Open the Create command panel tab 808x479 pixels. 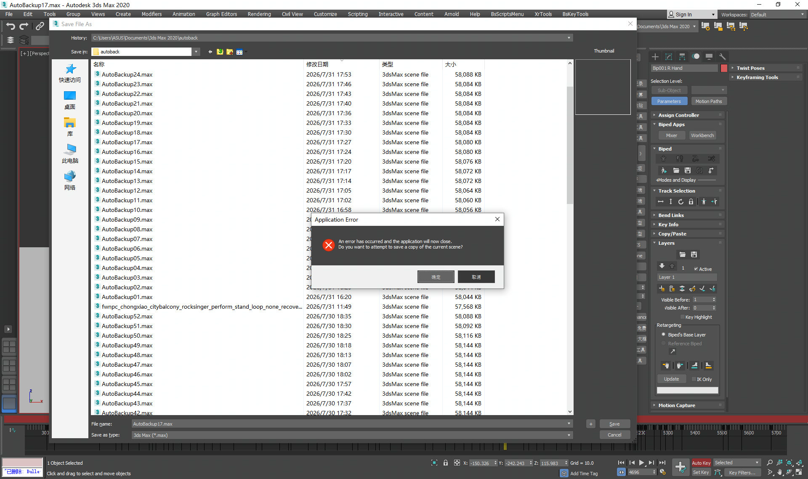point(655,57)
